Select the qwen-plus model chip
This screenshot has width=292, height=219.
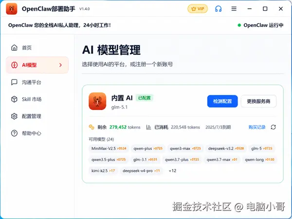(x=148, y=148)
